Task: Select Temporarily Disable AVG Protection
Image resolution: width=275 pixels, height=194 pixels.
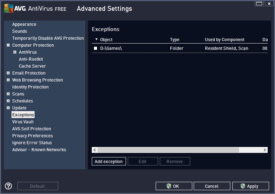Action: point(48,38)
